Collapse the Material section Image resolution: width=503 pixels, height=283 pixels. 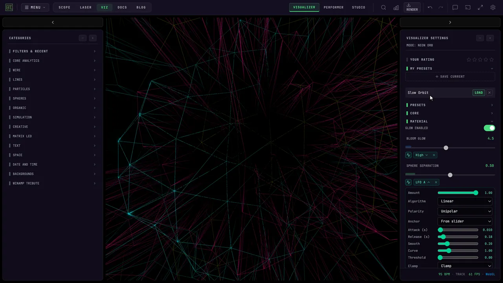pos(450,121)
